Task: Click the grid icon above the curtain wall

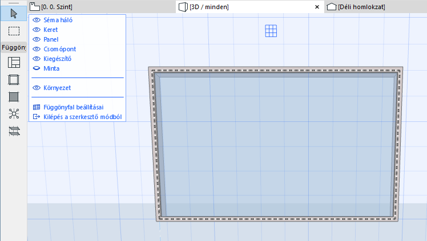Action: click(271, 31)
